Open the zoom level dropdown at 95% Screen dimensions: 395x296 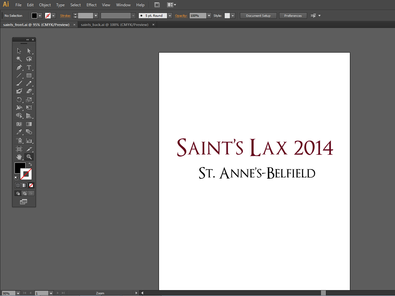coord(18,293)
